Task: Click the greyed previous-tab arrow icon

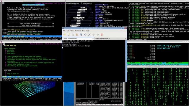Action: click(x=93, y=35)
